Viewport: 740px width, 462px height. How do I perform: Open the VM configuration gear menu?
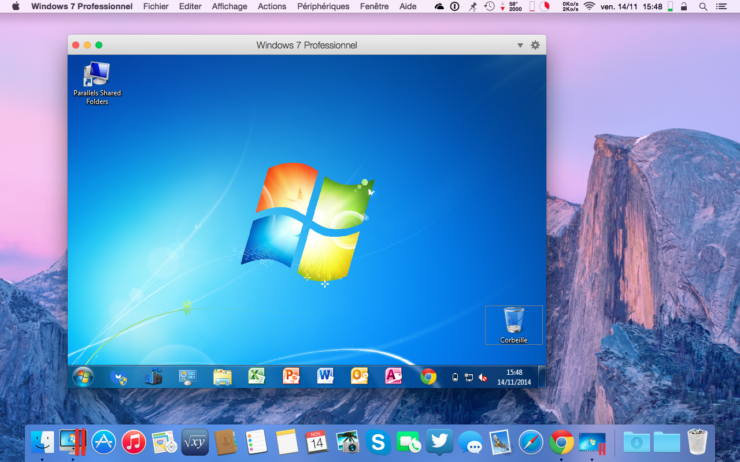tap(535, 45)
